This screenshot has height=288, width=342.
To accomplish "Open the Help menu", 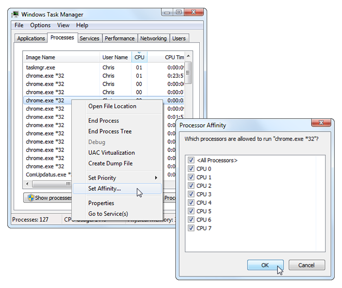I will click(82, 25).
